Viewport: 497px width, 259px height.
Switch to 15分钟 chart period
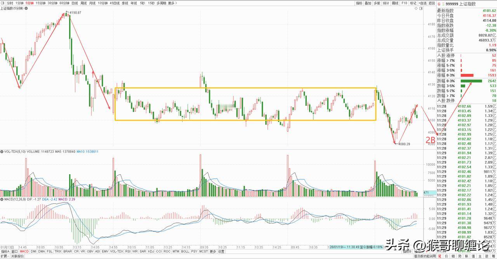click(40, 3)
